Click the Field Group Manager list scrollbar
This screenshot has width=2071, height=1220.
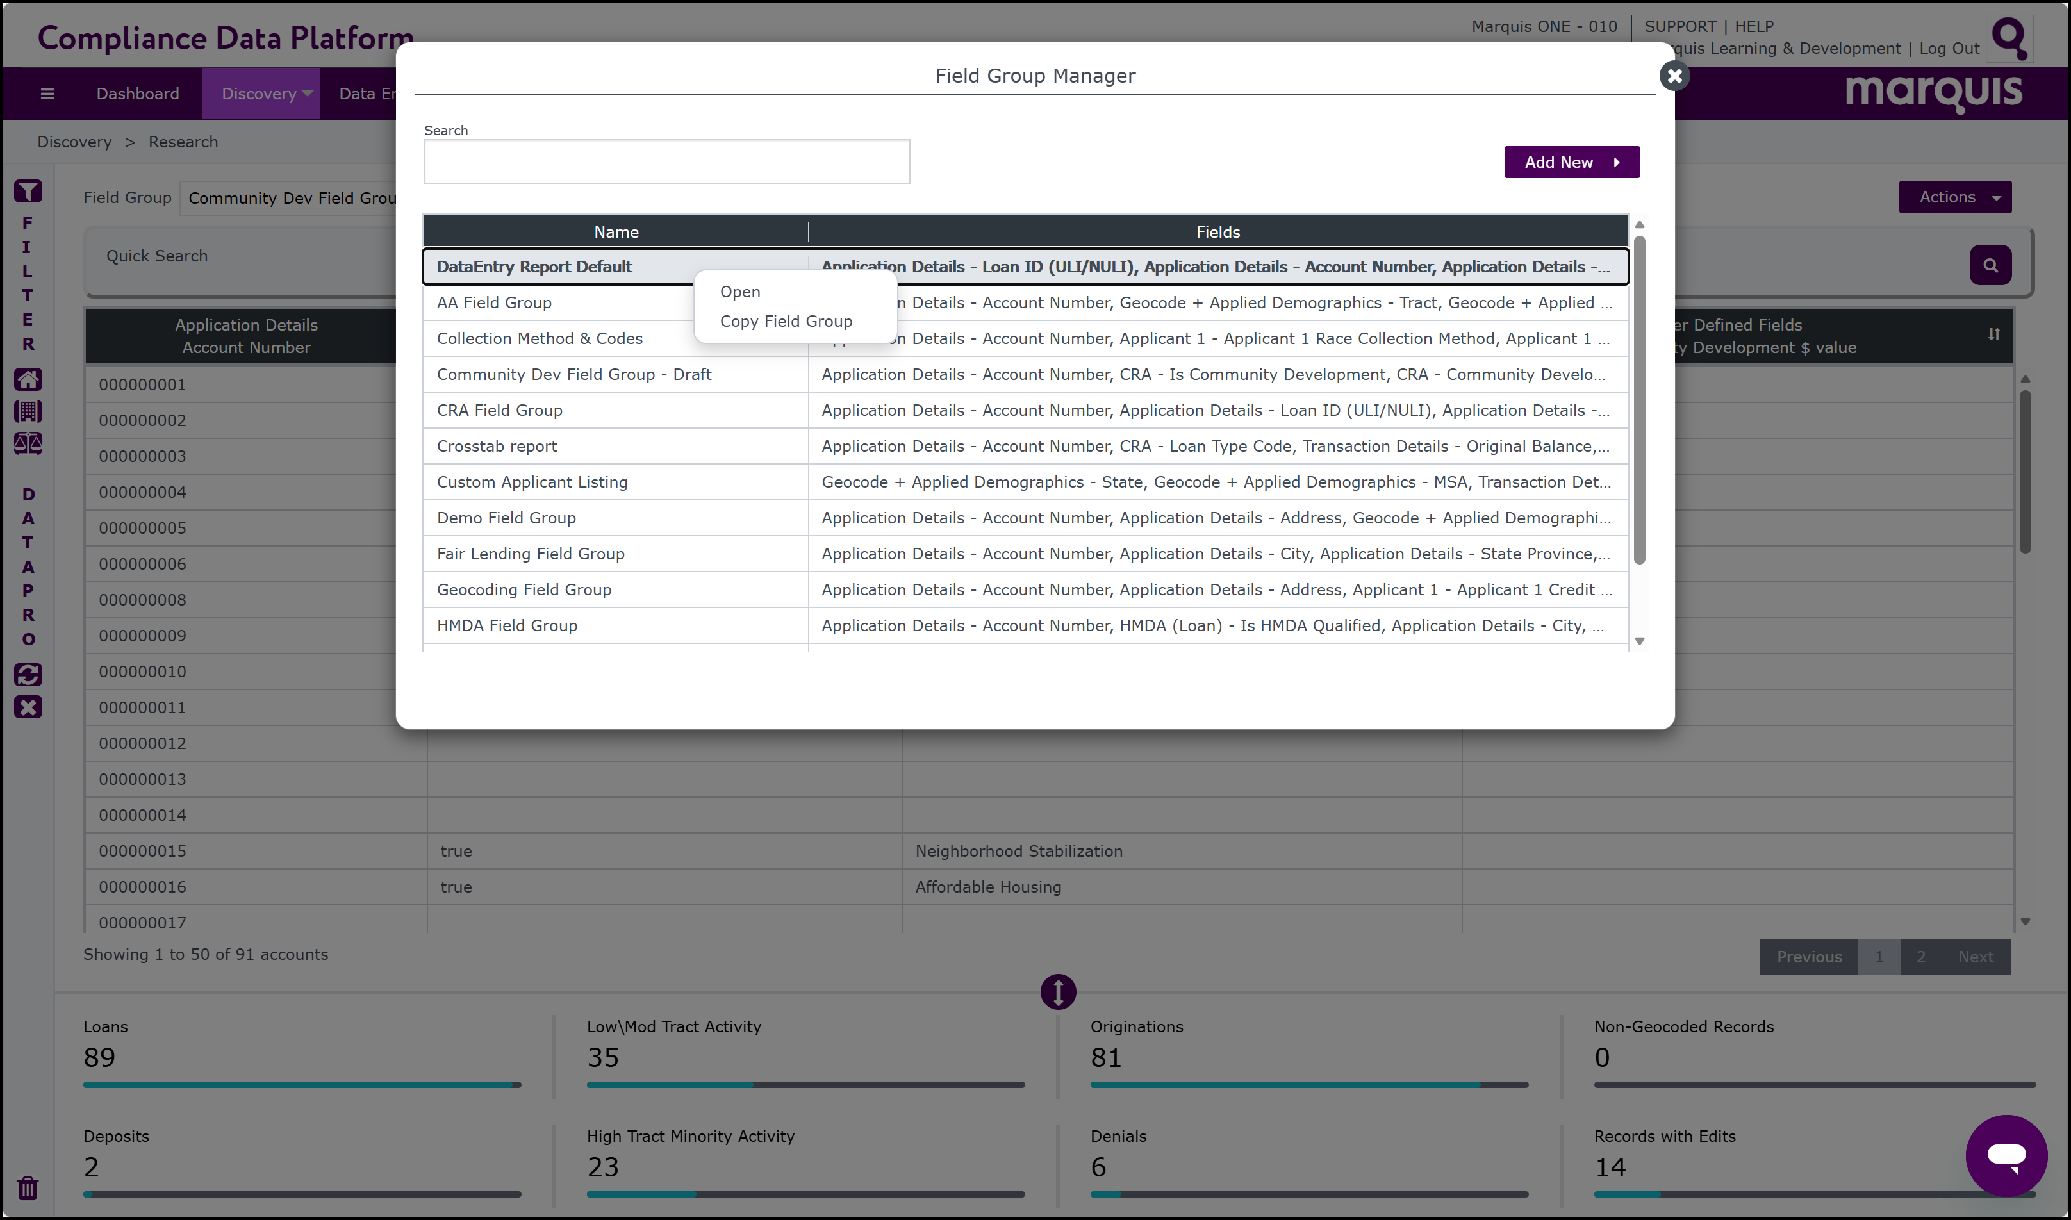(x=1639, y=400)
